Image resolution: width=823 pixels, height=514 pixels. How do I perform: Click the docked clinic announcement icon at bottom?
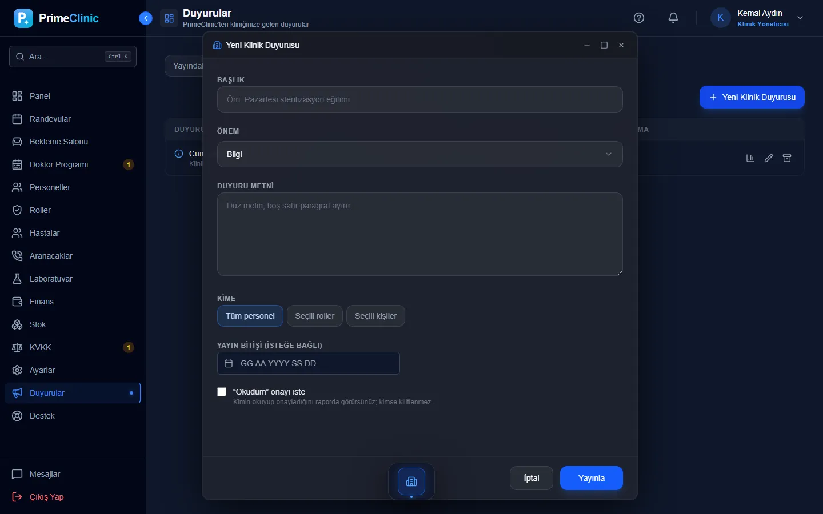411,481
